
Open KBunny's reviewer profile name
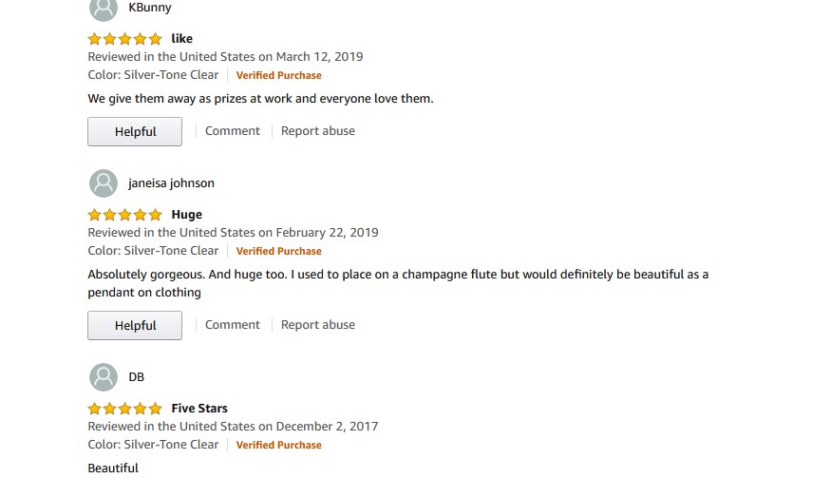tap(150, 8)
